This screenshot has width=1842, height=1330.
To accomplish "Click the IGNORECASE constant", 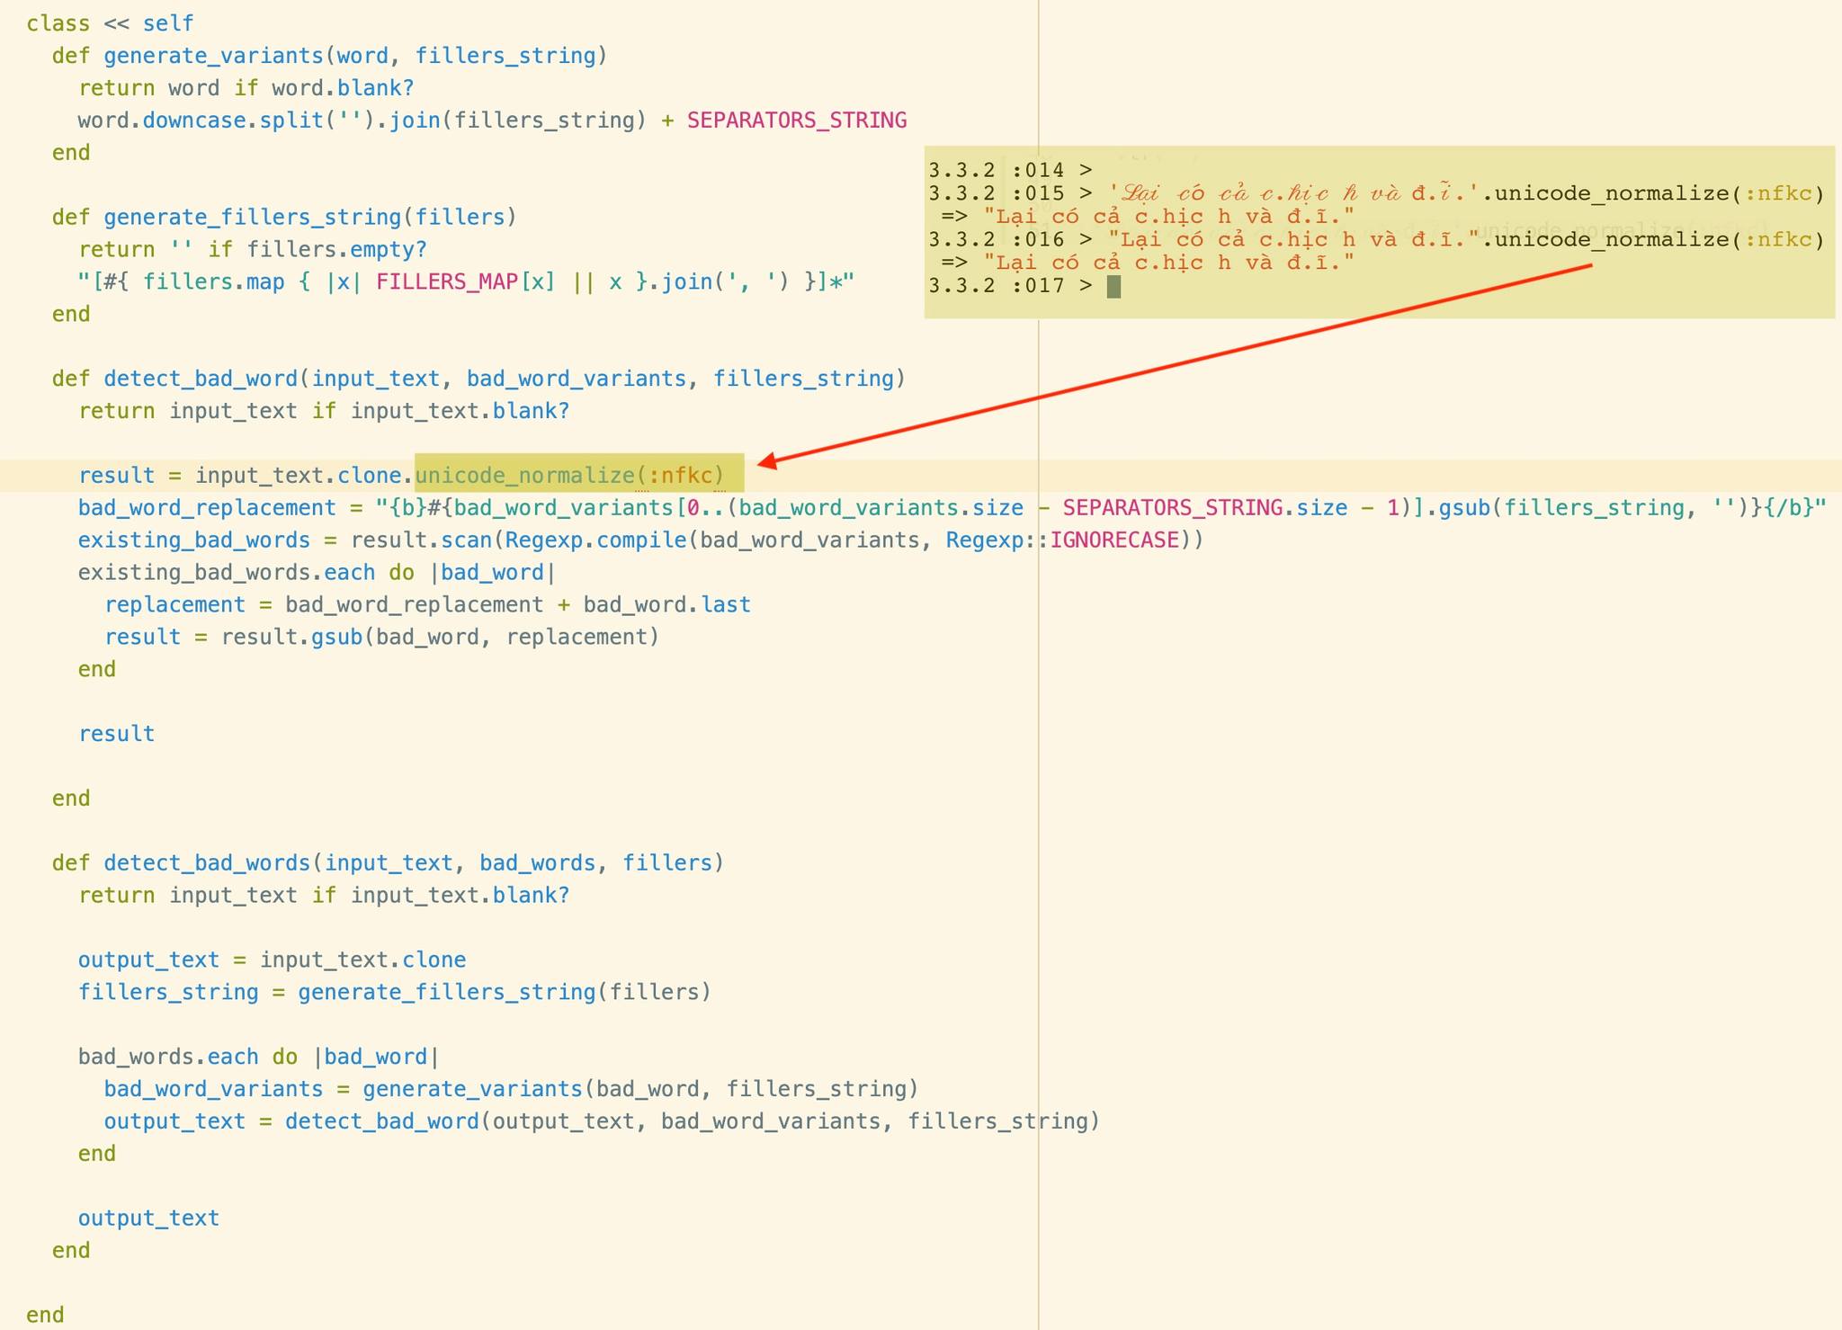I will pos(1113,540).
